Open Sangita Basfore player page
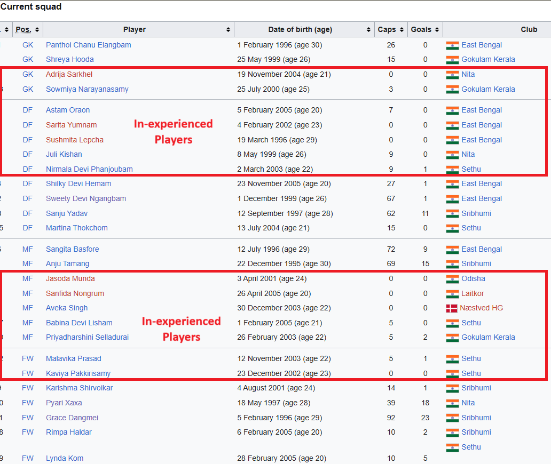The image size is (551, 464). pos(73,249)
